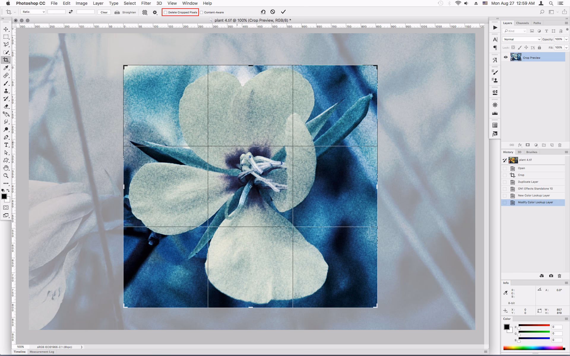Viewport: 570px width, 356px height.
Task: Hide the Crop Preview layer
Action: coord(506,57)
